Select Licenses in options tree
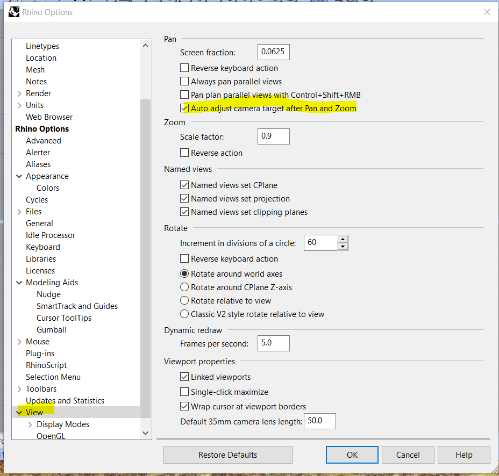The image size is (499, 476). click(40, 271)
